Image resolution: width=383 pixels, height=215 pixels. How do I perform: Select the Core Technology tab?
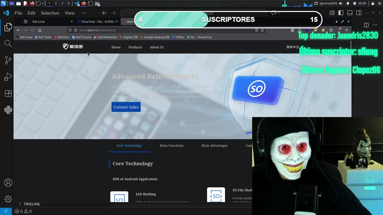129,146
